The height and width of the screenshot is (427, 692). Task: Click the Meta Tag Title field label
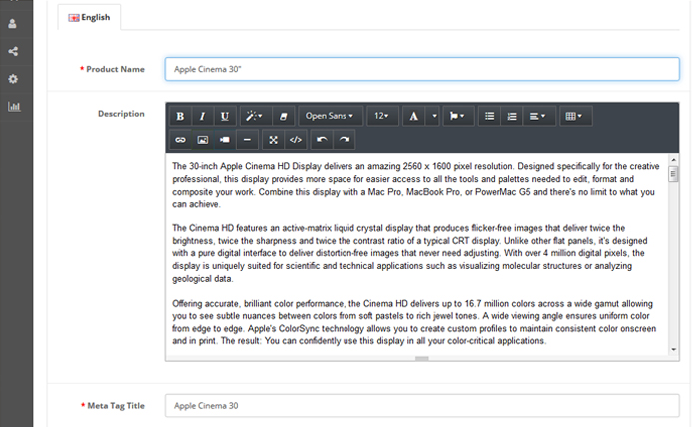116,406
